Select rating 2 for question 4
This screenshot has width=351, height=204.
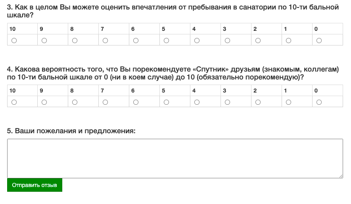pos(258,102)
